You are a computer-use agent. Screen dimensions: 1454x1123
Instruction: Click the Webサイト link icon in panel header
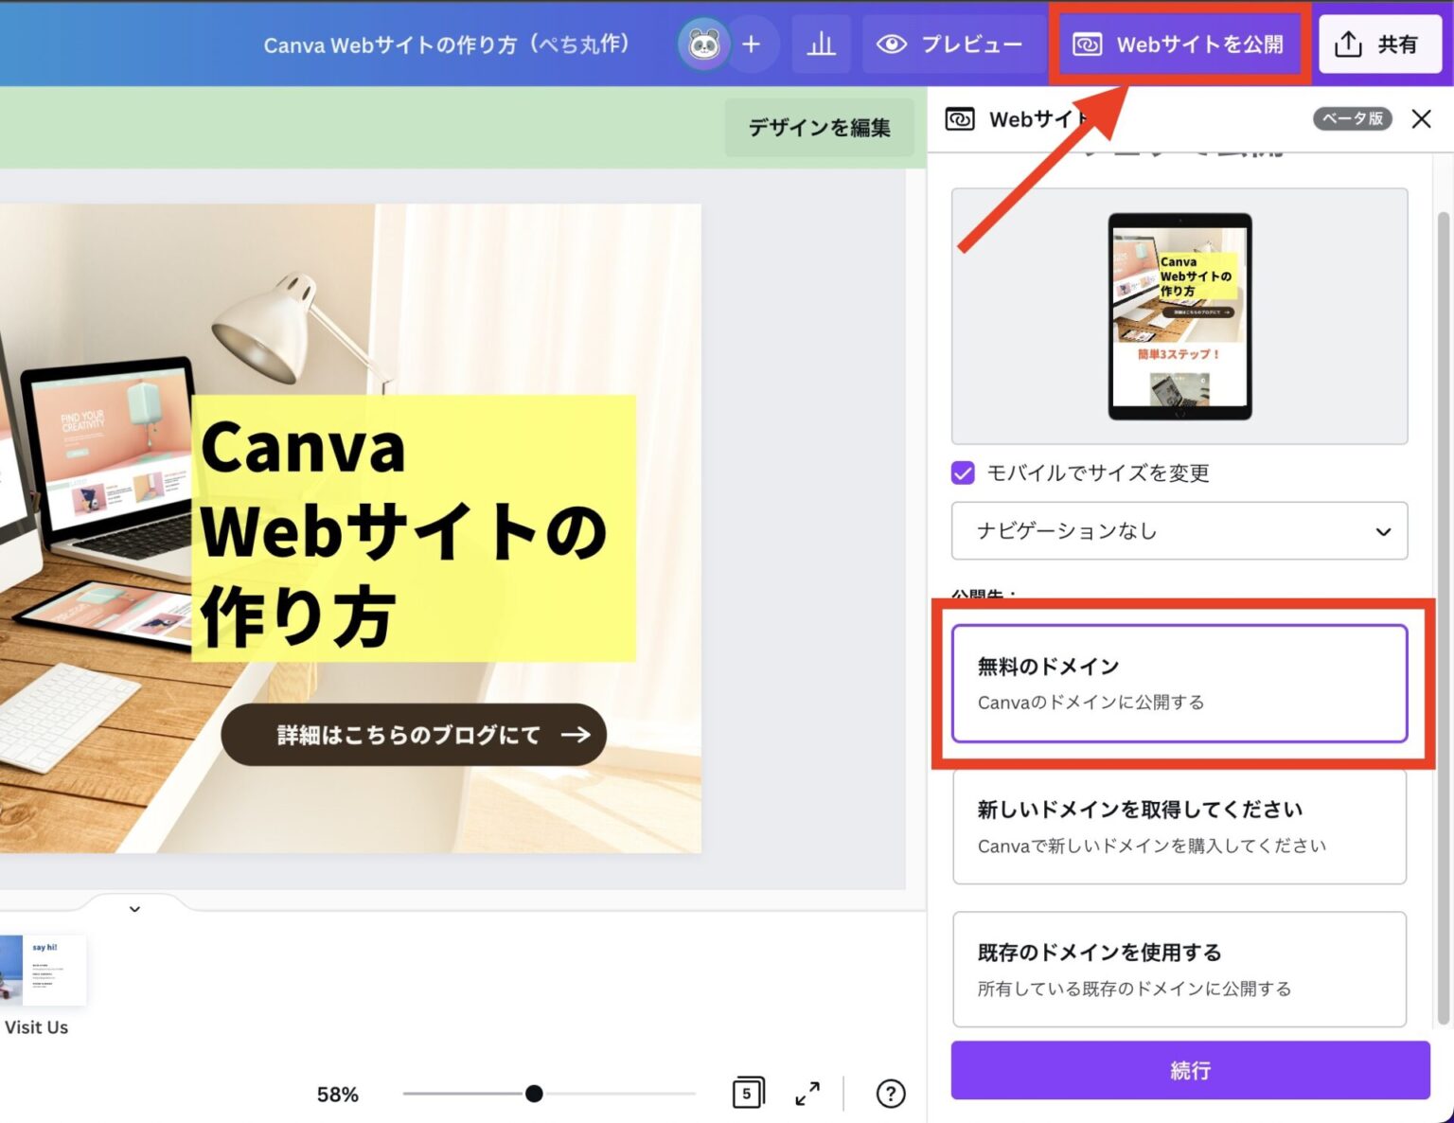(x=960, y=119)
